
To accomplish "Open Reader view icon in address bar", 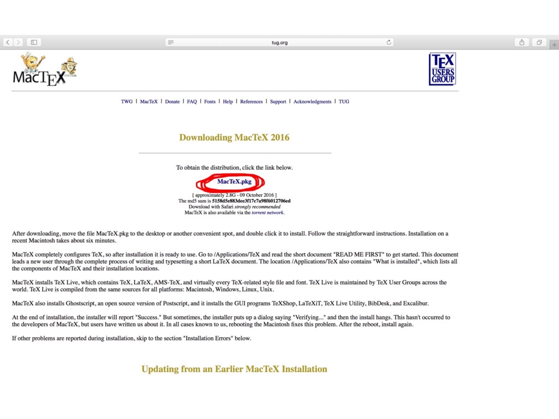I will click(x=171, y=42).
